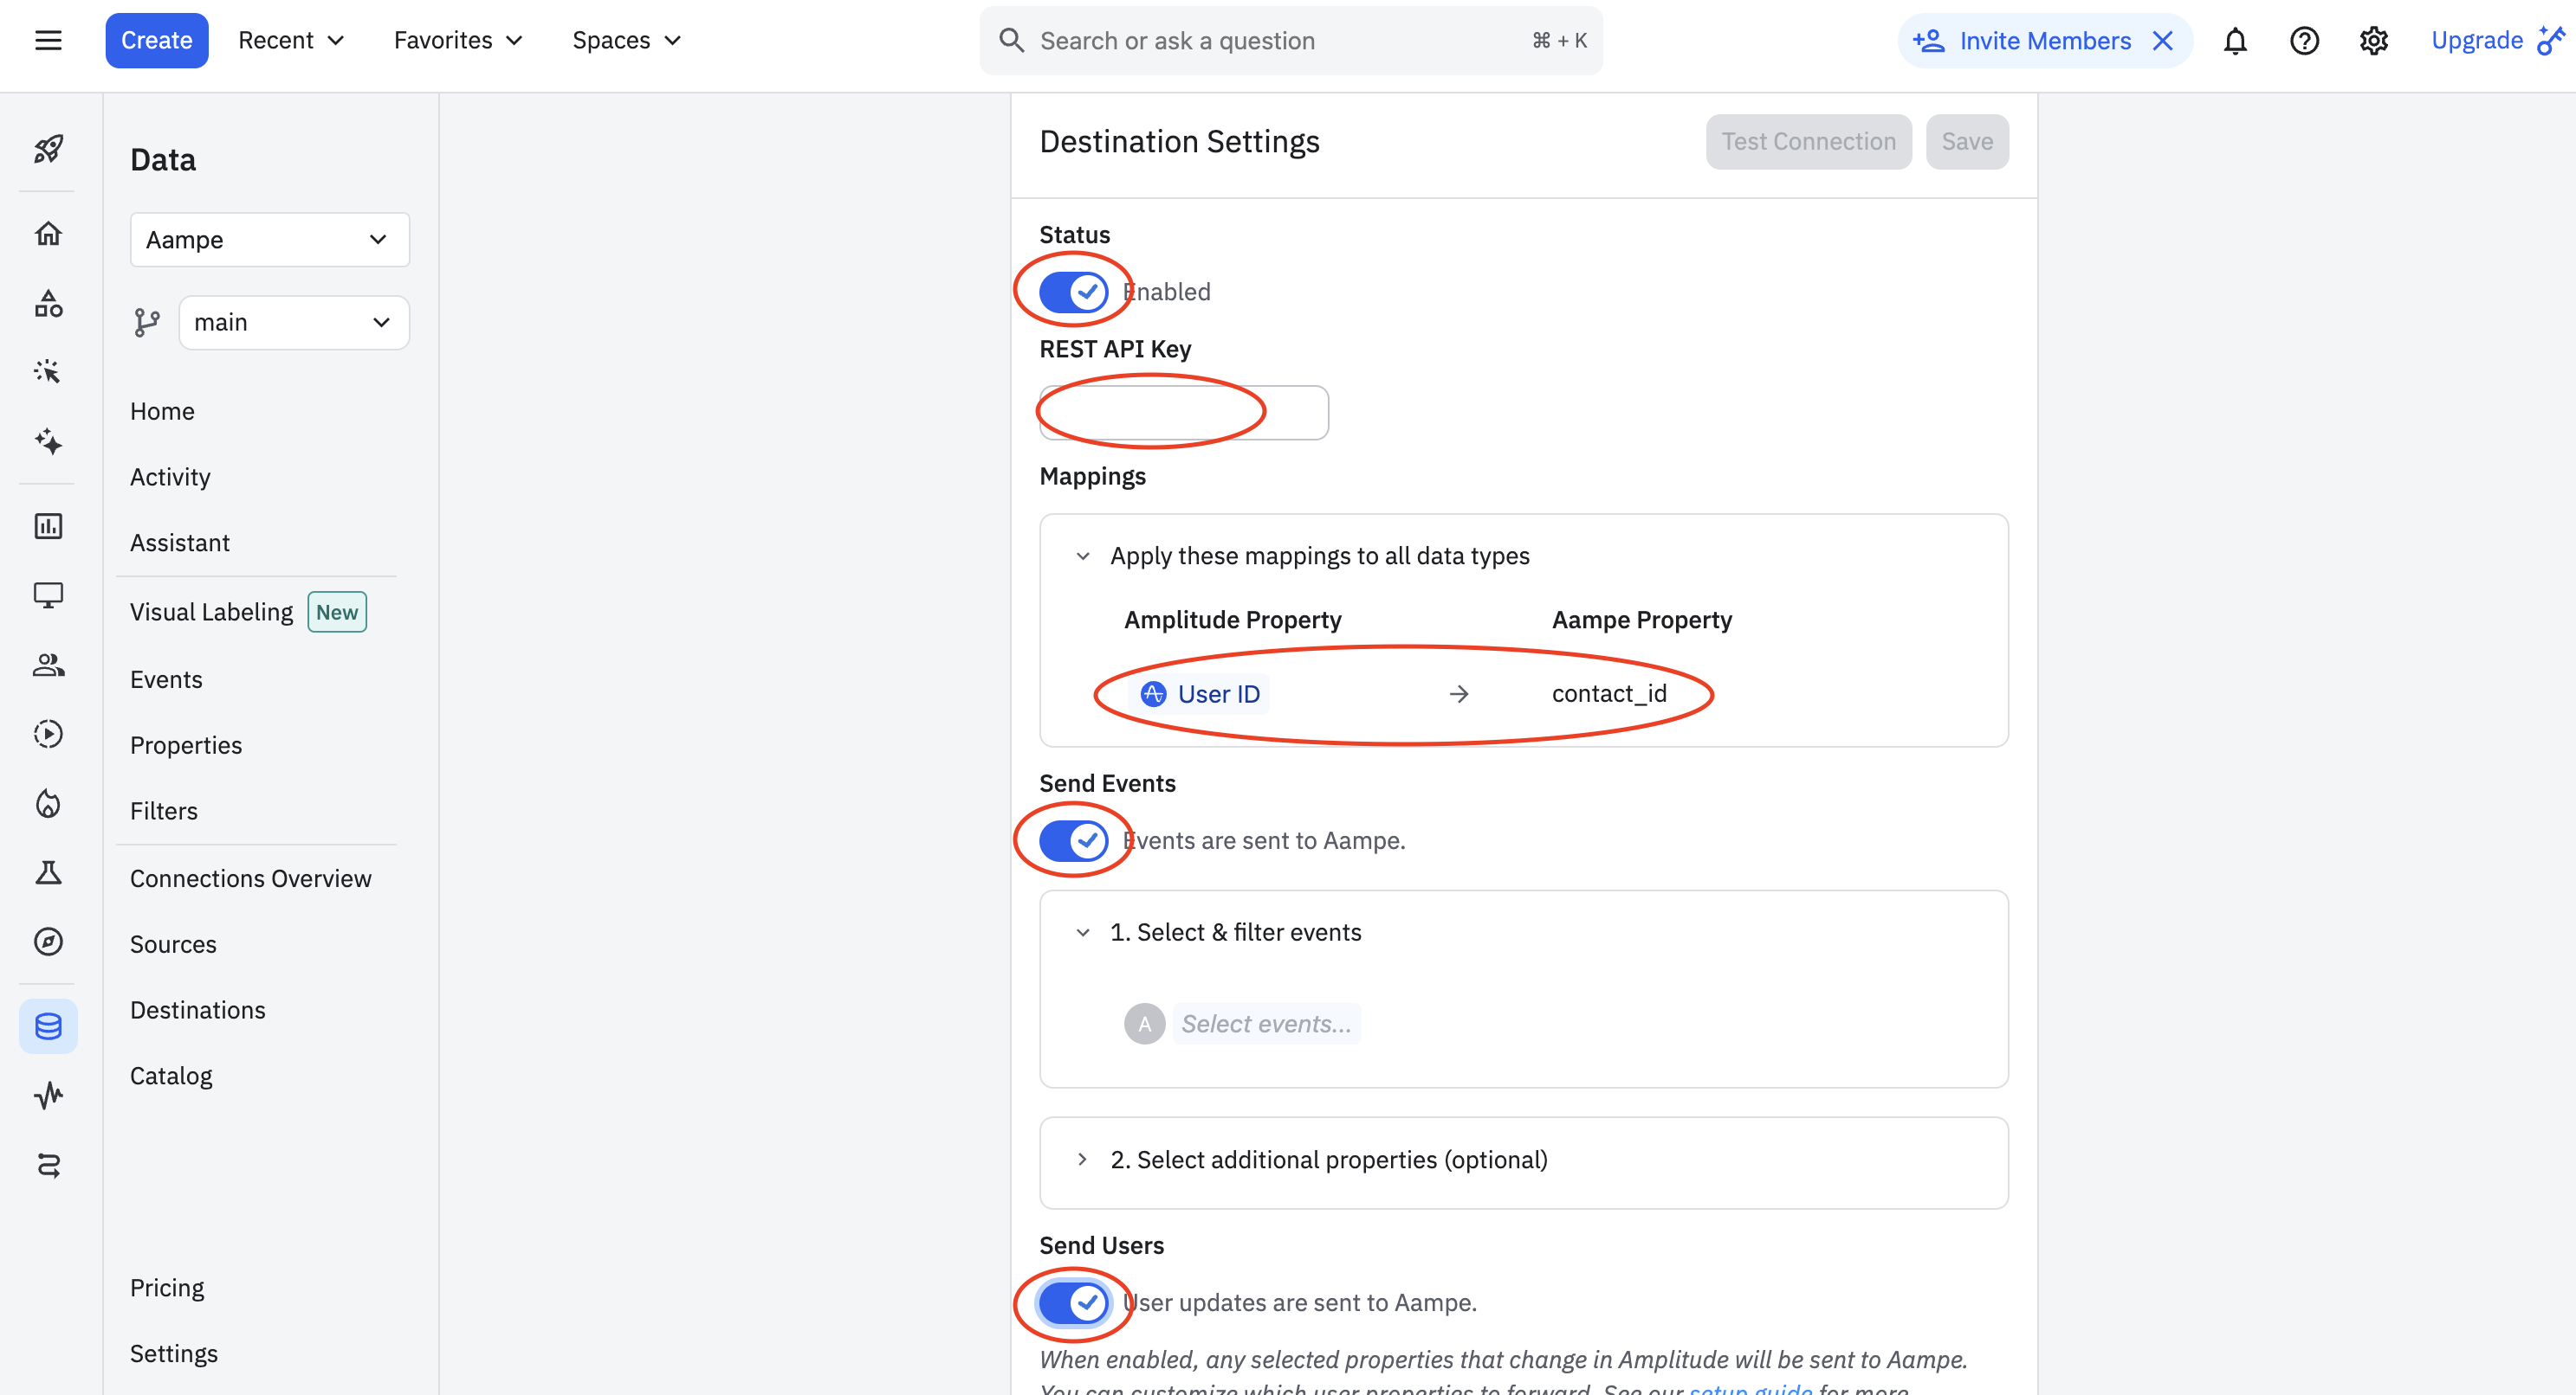Click the experiment flask icon in sidebar
Screen dimensions: 2576x1395
tap(48, 873)
